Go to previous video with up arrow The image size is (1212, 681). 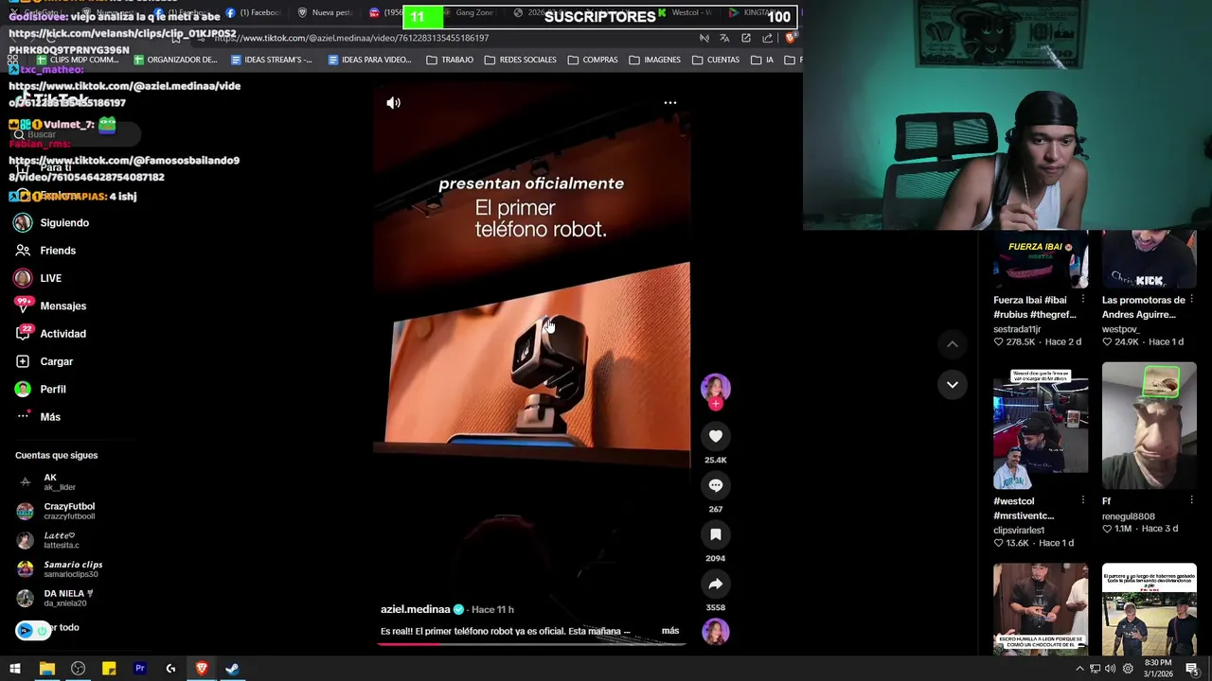[x=953, y=344]
